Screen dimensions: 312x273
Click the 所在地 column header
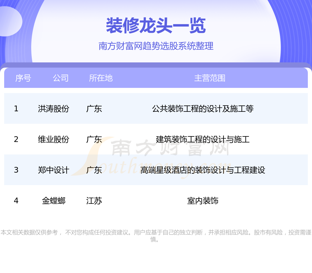[101, 78]
